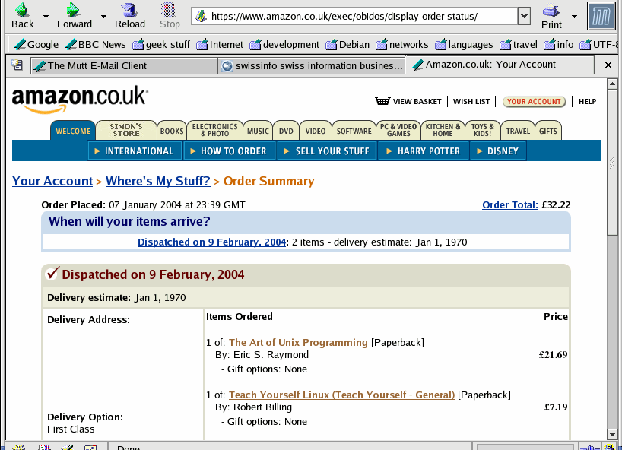The width and height of the screenshot is (622, 450).
Task: Follow the Where's My Stuff? breadcrumb link
Action: [158, 181]
